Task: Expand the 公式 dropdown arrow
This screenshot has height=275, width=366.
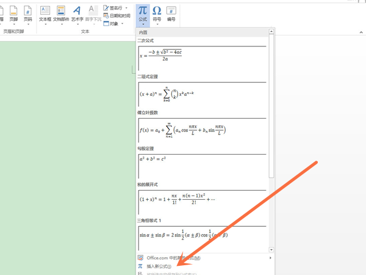Action: tap(143, 24)
